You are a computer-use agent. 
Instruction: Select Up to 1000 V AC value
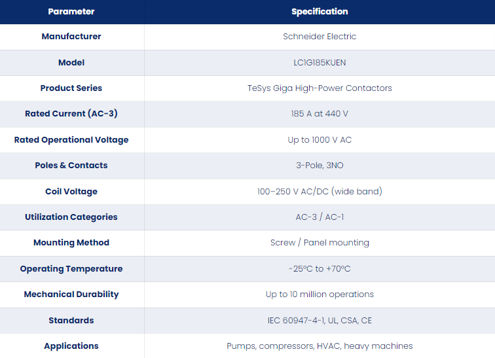[x=320, y=140]
